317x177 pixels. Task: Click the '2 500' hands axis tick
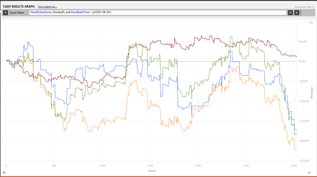246,166
